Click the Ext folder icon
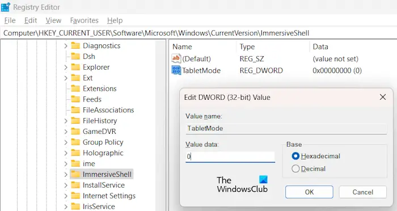Viewport: 397px width, 211px height. point(75,78)
